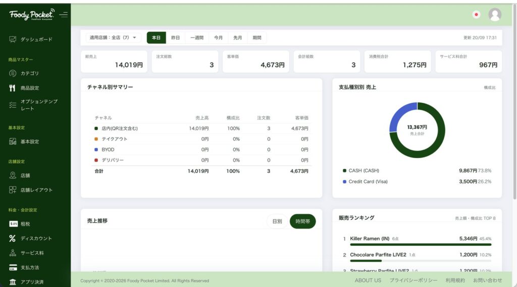Select the 一週間 period tab
The height and width of the screenshot is (287, 517).
coord(197,37)
